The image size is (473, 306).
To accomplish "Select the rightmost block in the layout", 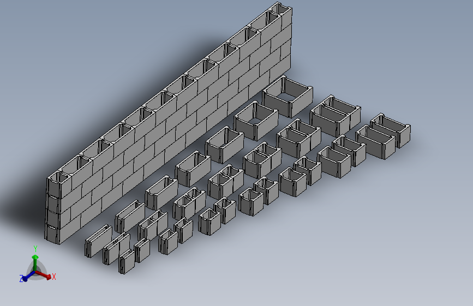I will (390, 131).
